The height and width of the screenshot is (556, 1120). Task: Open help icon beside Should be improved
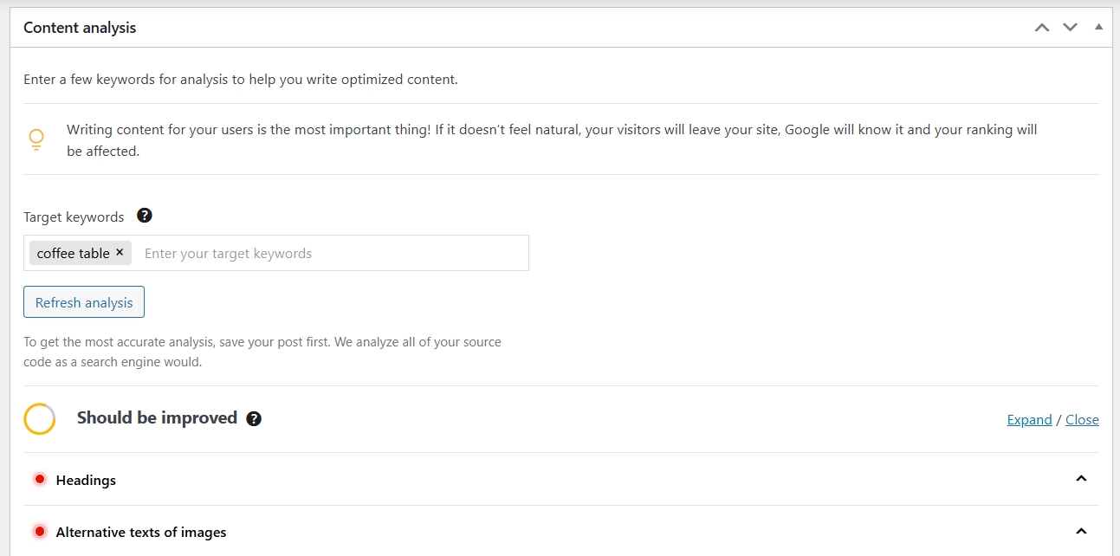(254, 419)
